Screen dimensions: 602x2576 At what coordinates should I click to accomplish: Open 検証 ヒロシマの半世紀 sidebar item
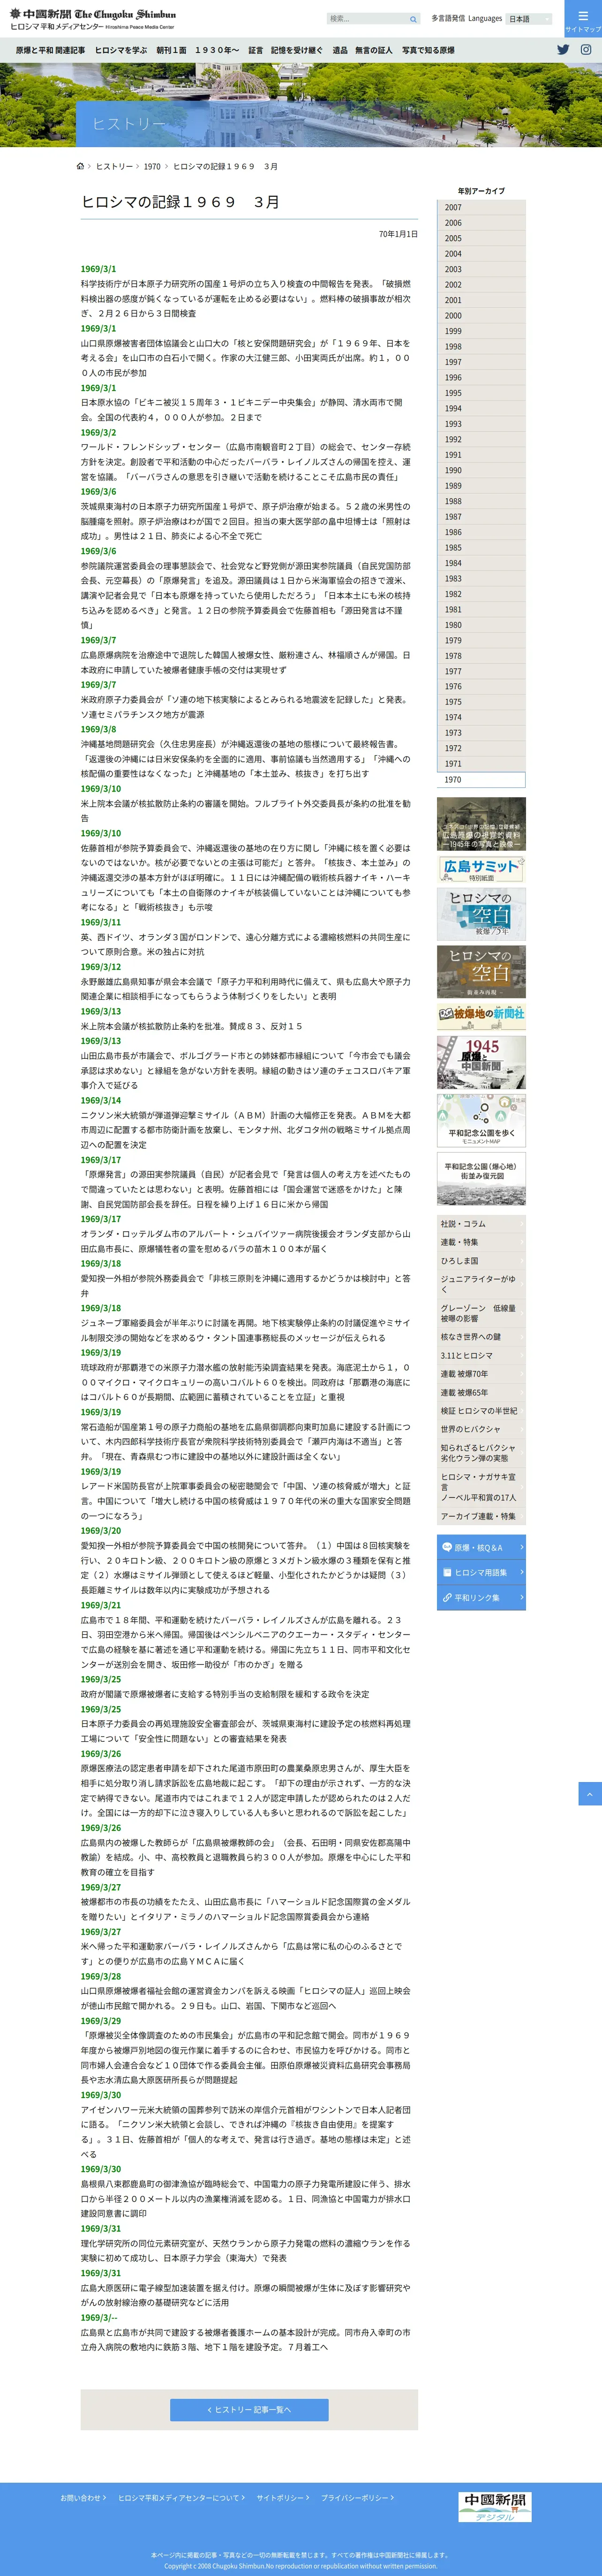(x=481, y=1411)
